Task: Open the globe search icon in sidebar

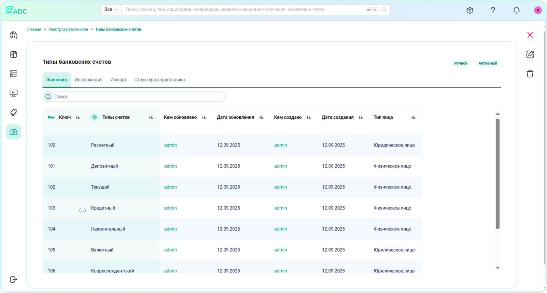Action: (x=13, y=35)
